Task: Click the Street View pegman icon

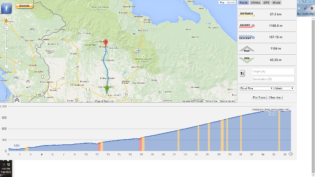Action: click(x=6, y=20)
